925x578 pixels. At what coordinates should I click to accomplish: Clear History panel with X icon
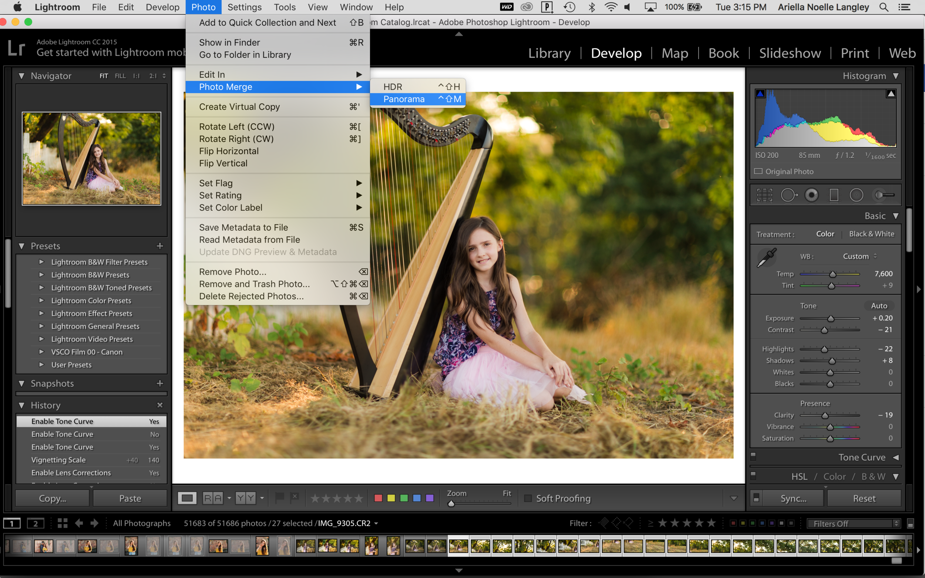160,405
